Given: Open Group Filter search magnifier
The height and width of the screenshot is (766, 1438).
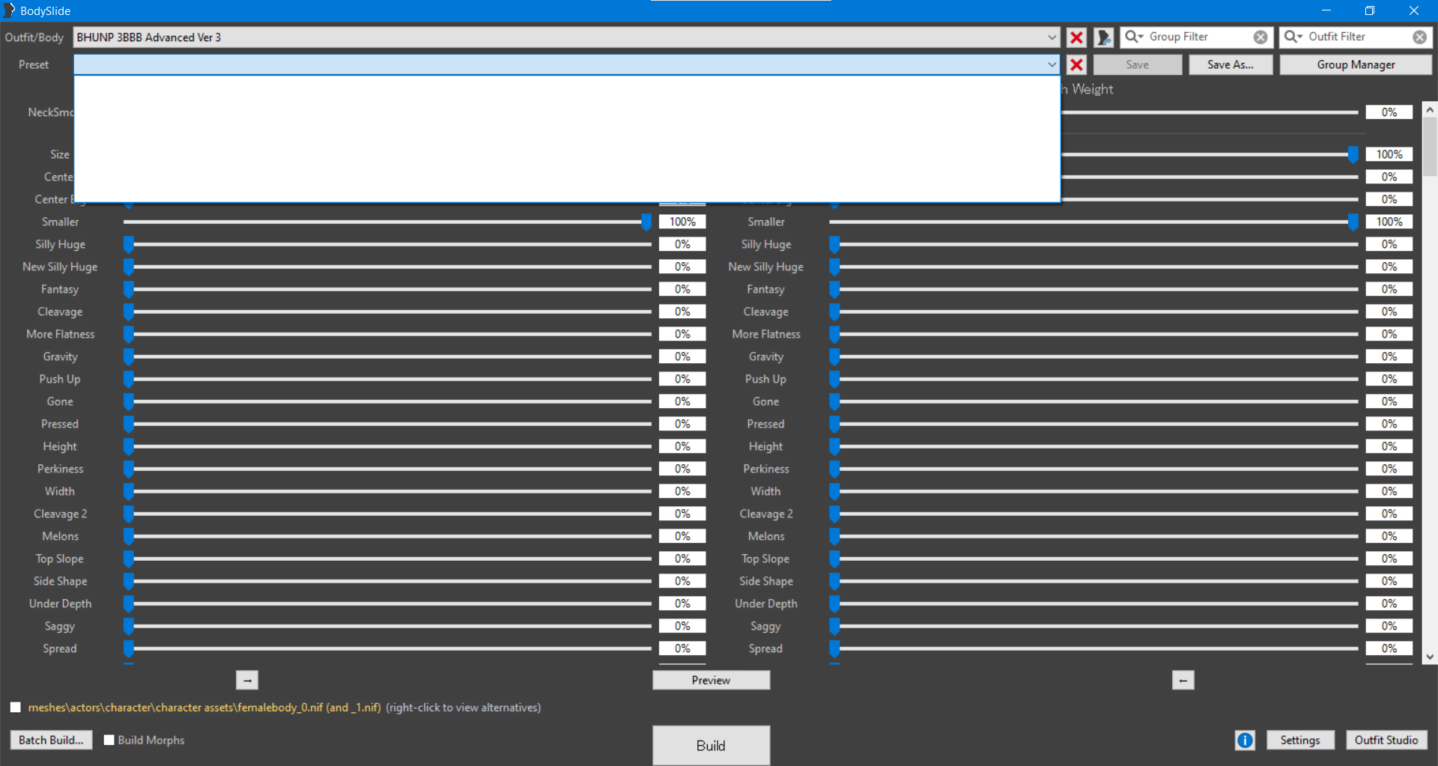Looking at the screenshot, I should 1134,37.
